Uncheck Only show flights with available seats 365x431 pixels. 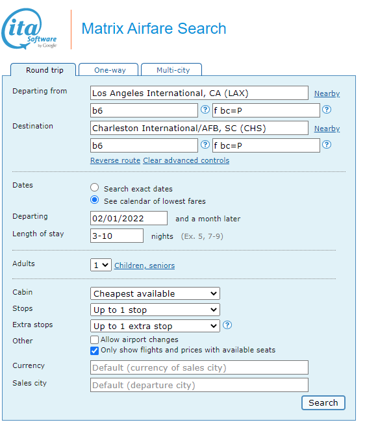(x=94, y=351)
